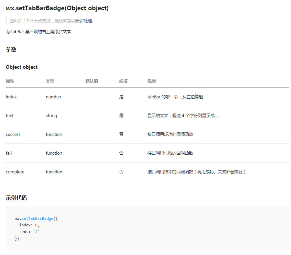Click the 参数 section heading
Image resolution: width=291 pixels, height=255 pixels.
point(11,50)
